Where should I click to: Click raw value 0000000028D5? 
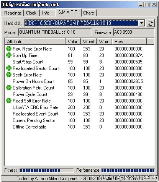129,81
